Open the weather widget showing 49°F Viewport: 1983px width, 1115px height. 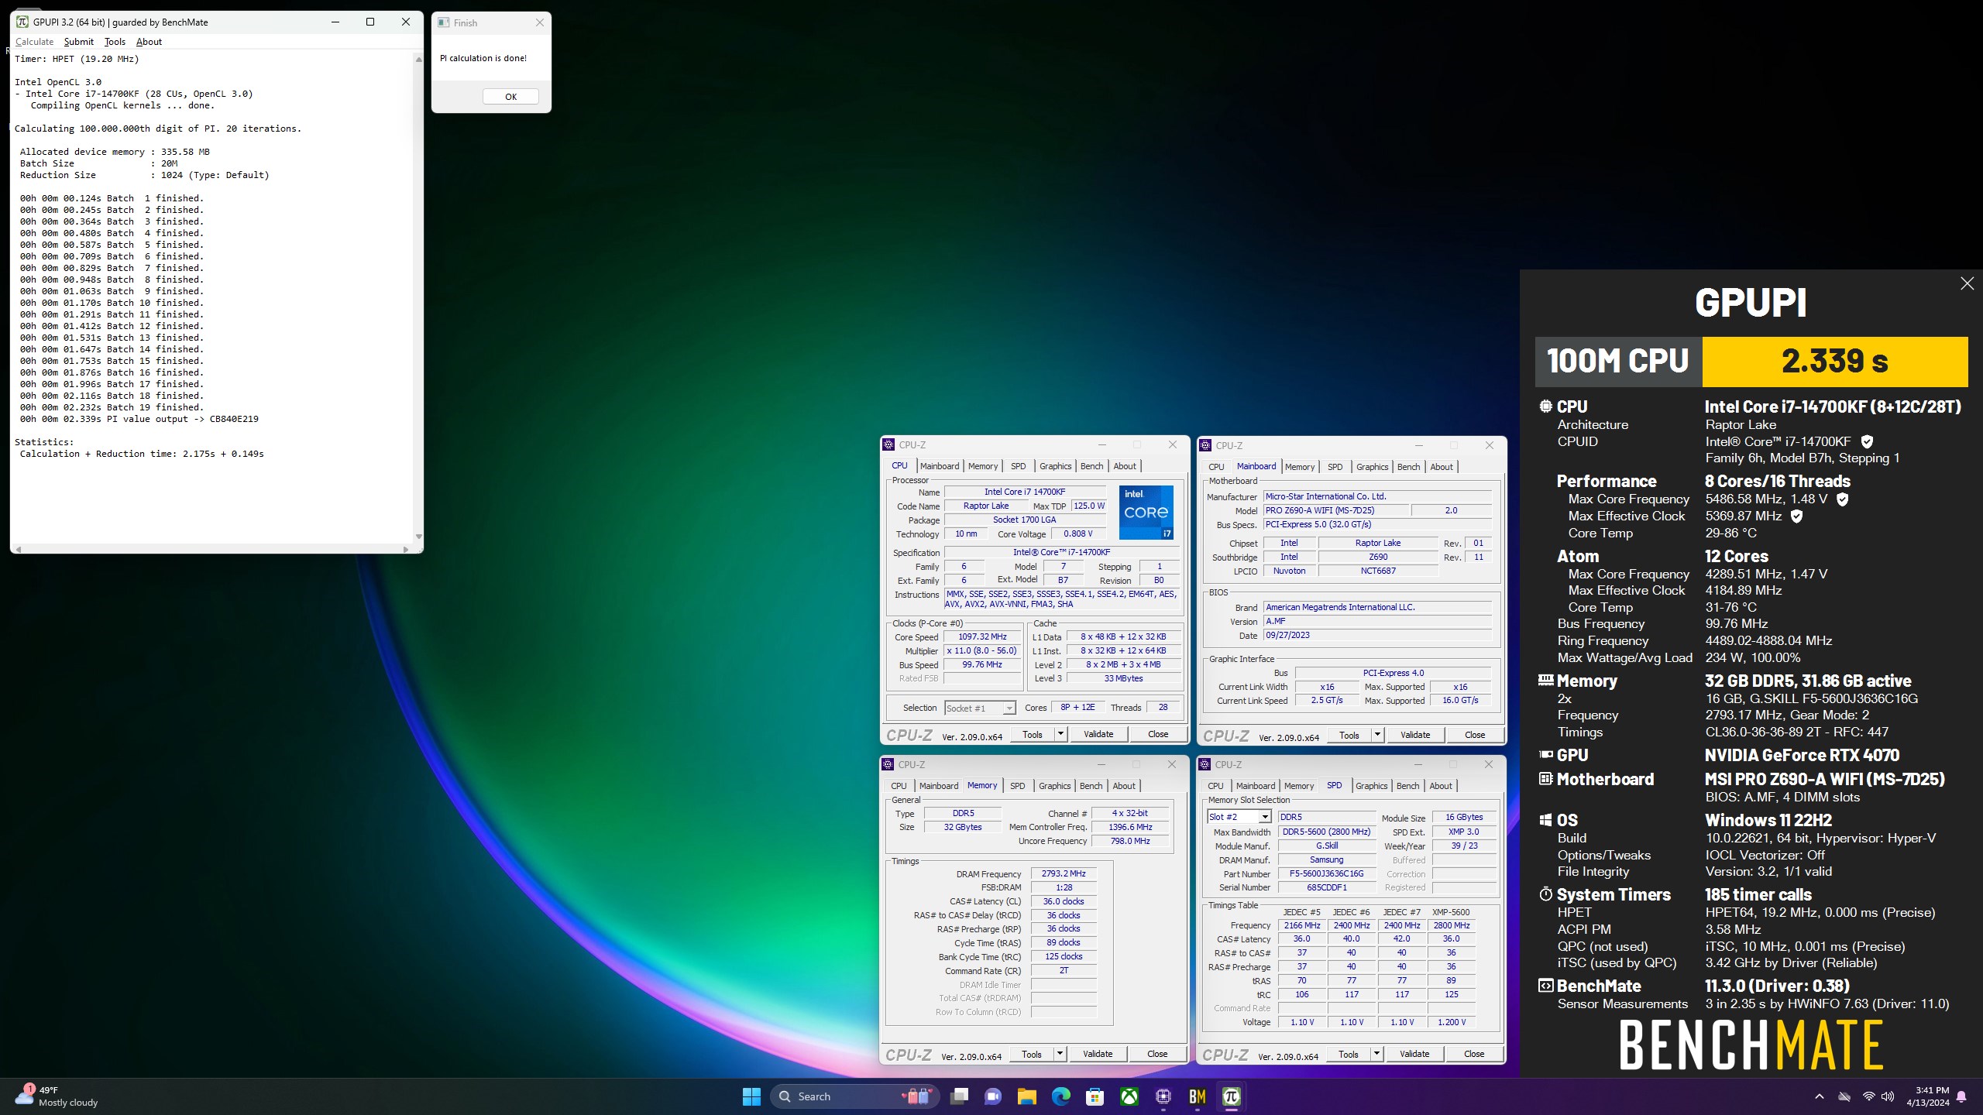tap(56, 1096)
